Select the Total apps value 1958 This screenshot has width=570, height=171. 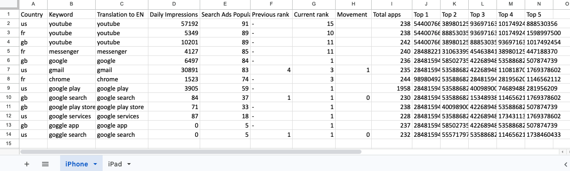pos(392,88)
